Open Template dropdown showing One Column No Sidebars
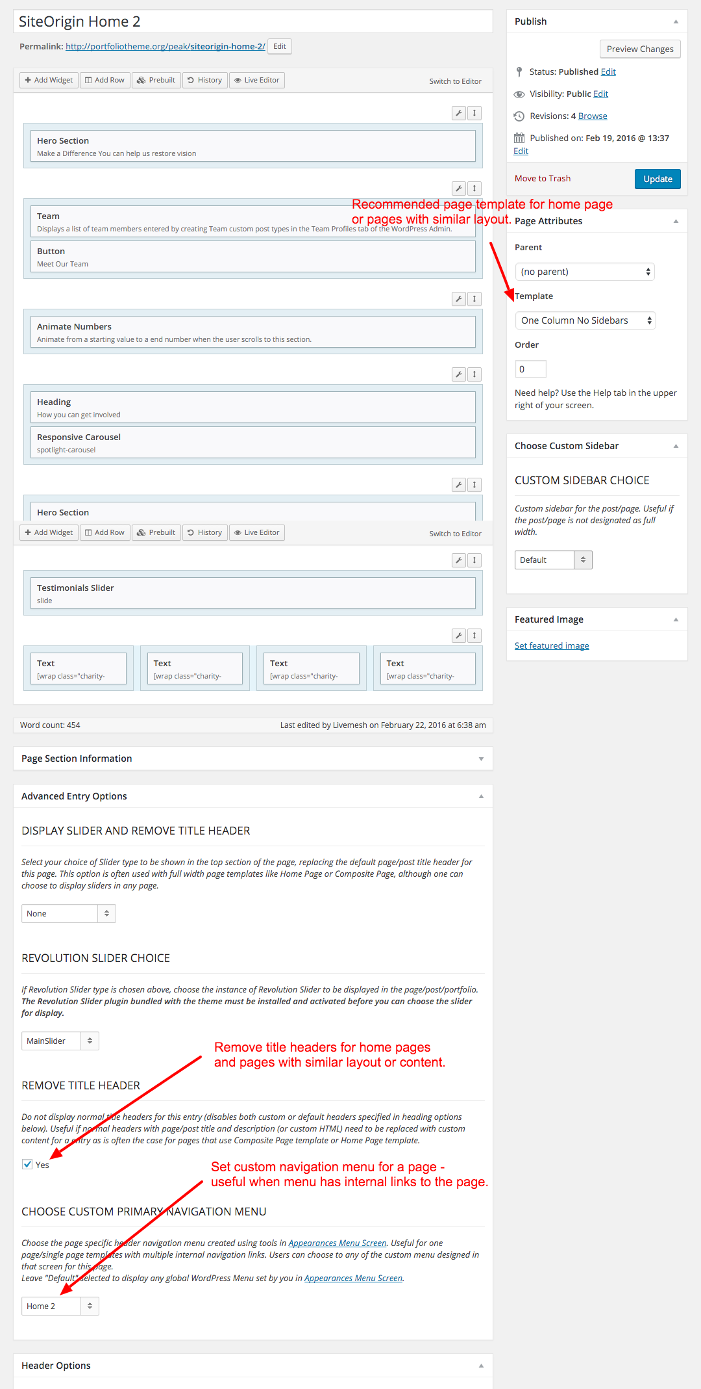The image size is (701, 1389). (x=585, y=320)
